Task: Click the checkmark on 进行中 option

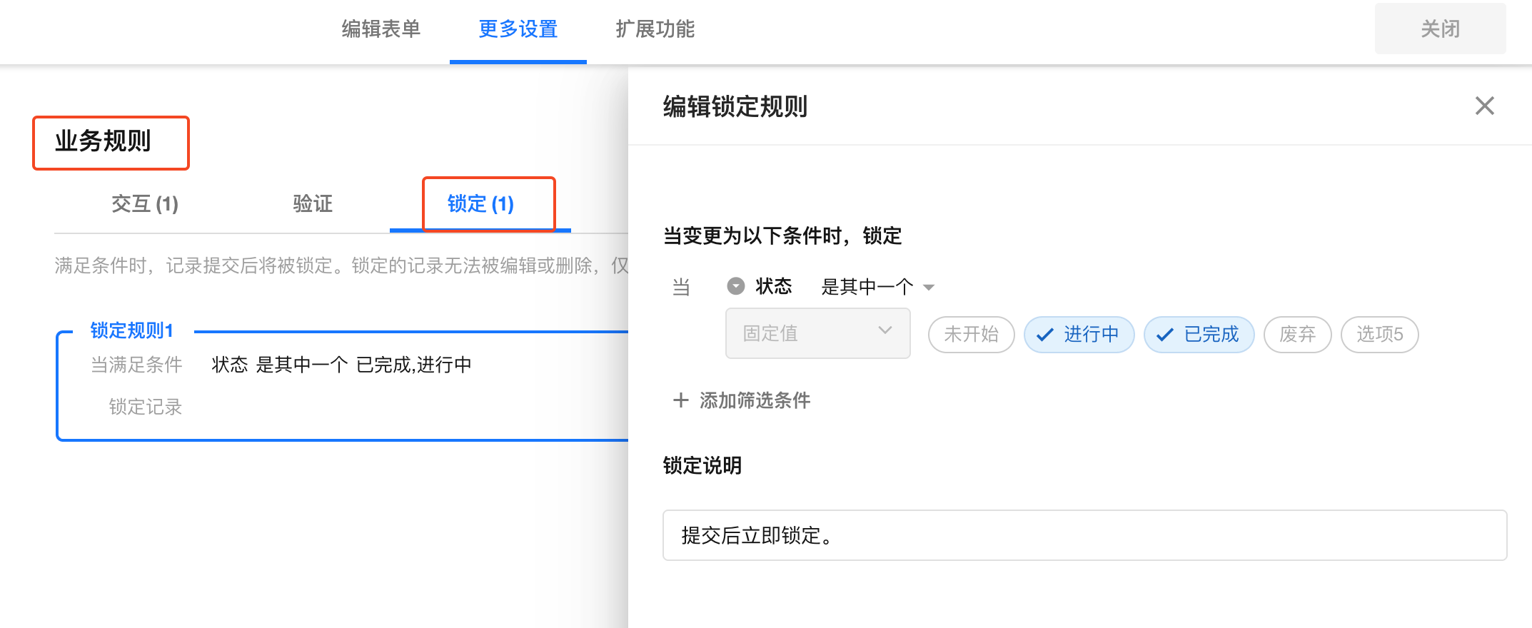Action: tap(1044, 335)
